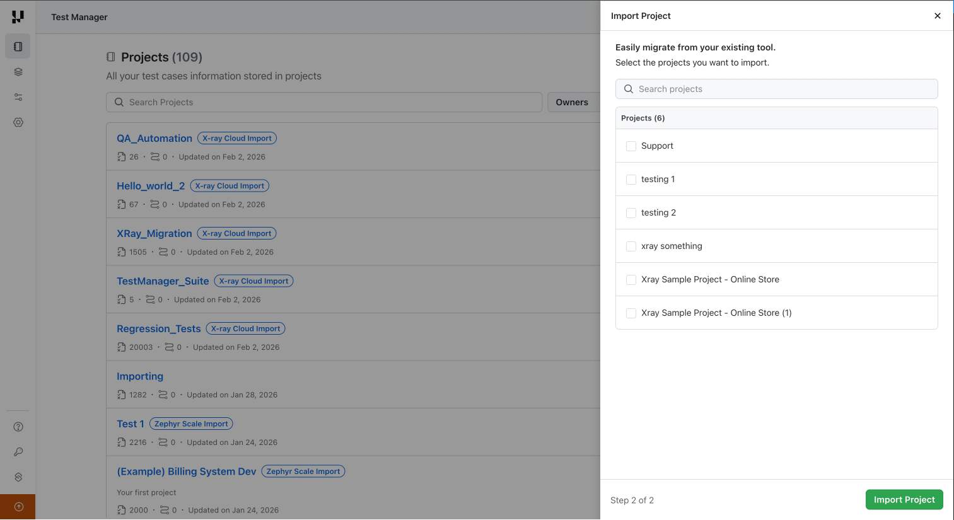Select the layers/milestones sidebar icon

(x=18, y=71)
